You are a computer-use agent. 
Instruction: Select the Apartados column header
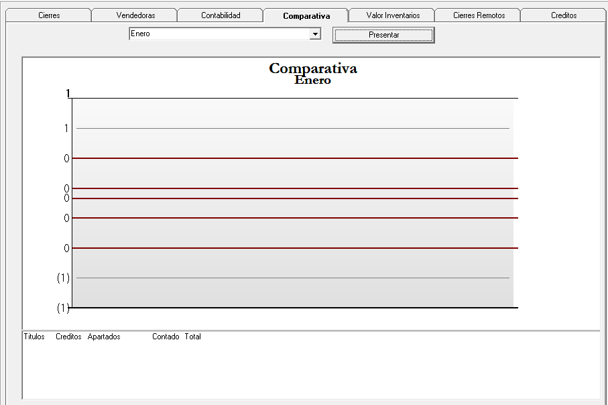pyautogui.click(x=104, y=337)
